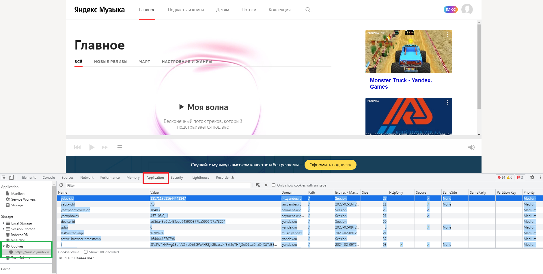This screenshot has height=274, width=543.
Task: Expand the Session Storage tree node
Action: [x=3, y=229]
